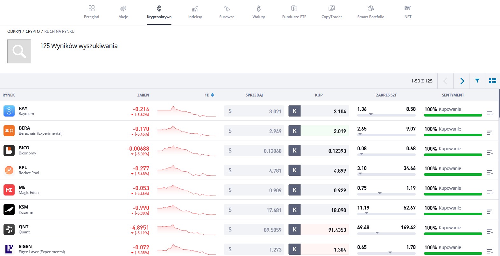Sort by the RYNEK column header
Viewport: 500px width, 256px height.
[9, 95]
